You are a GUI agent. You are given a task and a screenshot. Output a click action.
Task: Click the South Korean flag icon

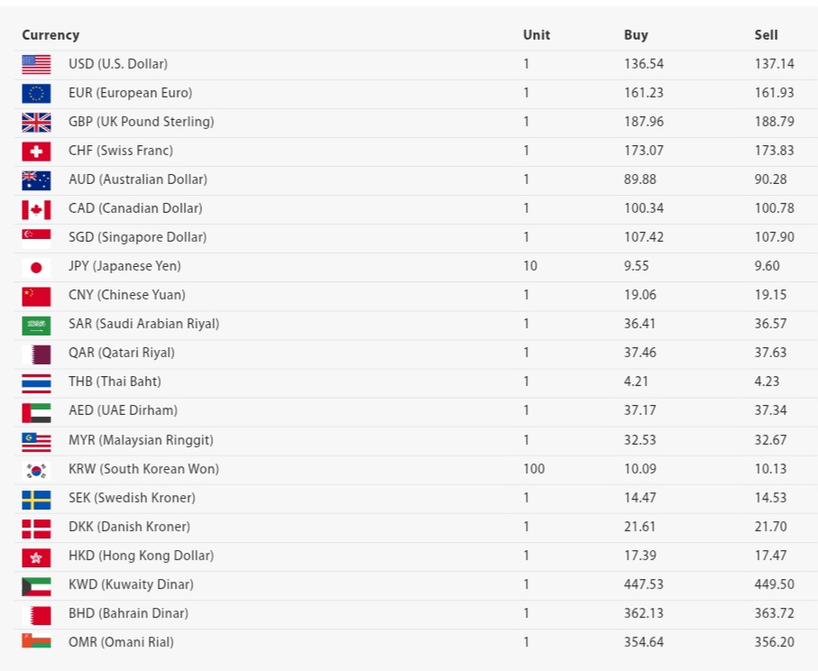[36, 470]
